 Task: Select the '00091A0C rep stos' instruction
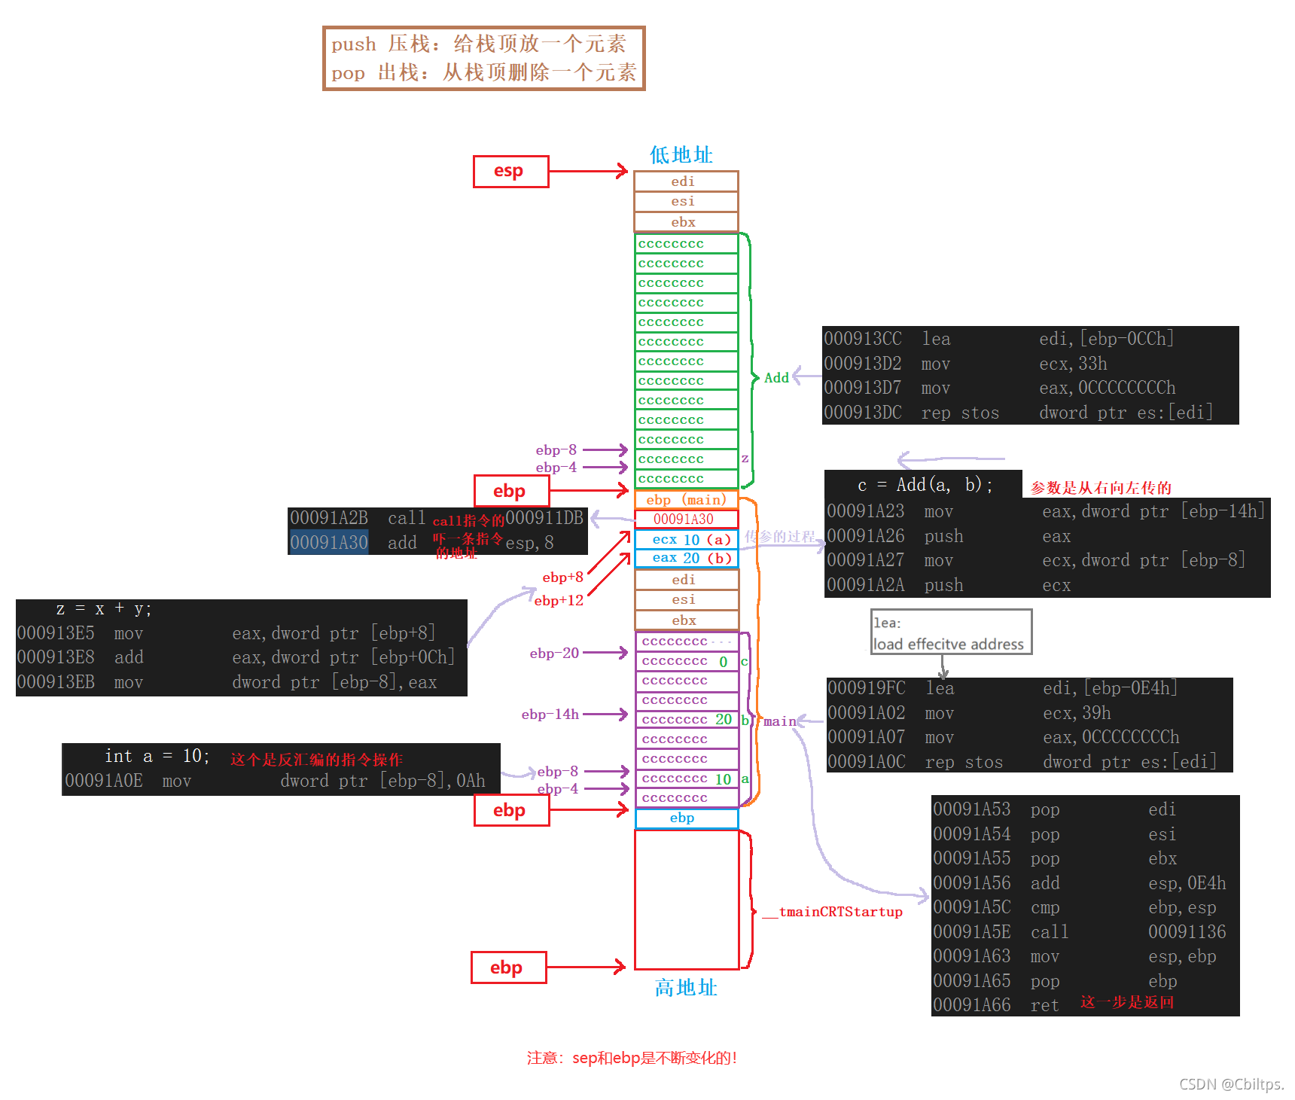pos(1022,762)
